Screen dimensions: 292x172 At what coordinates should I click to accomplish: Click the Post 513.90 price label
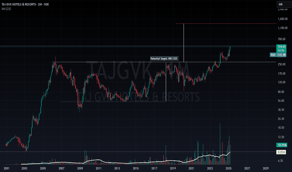(x=278, y=55)
